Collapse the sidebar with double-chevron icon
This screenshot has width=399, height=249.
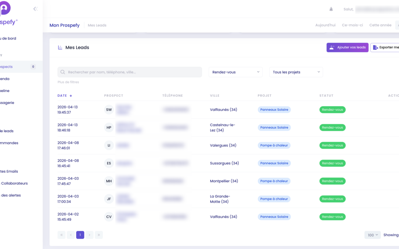(x=35, y=9)
